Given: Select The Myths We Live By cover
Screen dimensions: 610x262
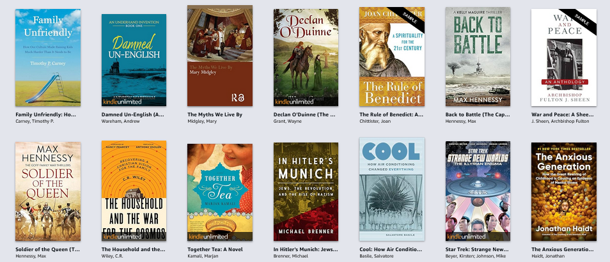Looking at the screenshot, I should tap(220, 56).
